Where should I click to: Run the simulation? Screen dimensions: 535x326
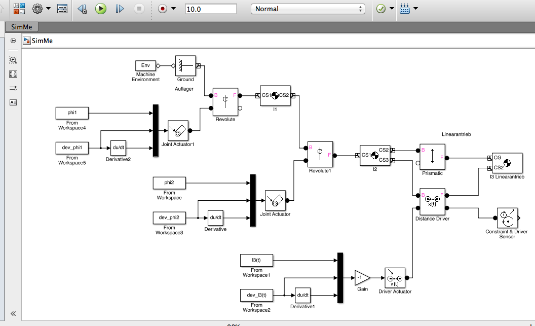point(101,9)
